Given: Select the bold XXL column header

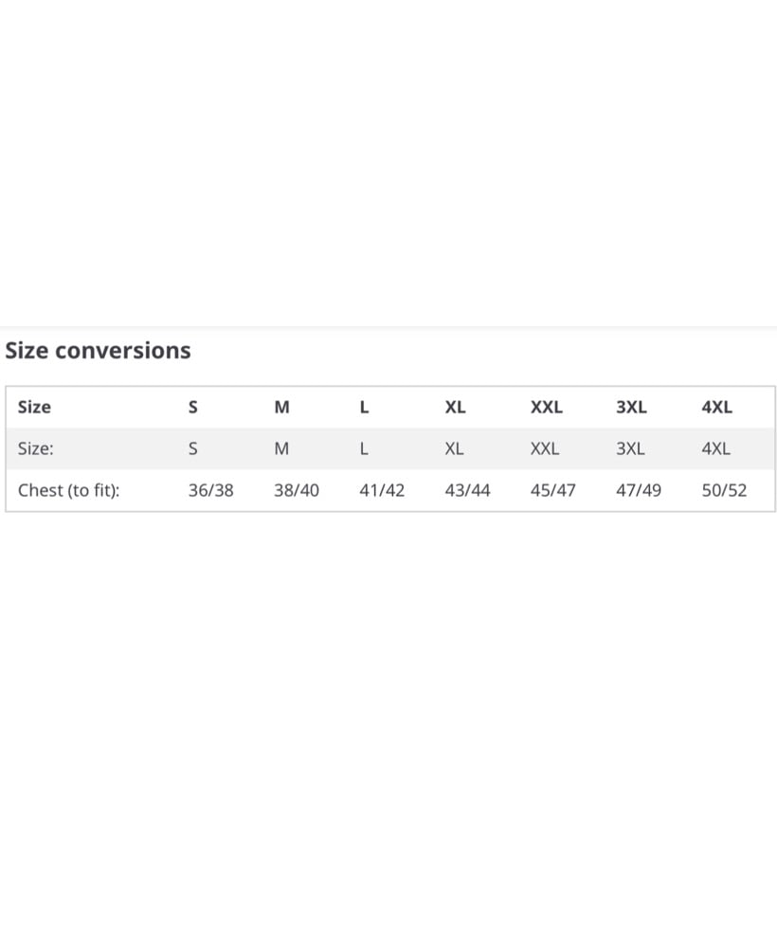Looking at the screenshot, I should 546,407.
